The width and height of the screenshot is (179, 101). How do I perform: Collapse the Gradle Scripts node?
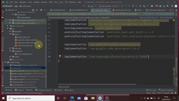click(x=5, y=62)
